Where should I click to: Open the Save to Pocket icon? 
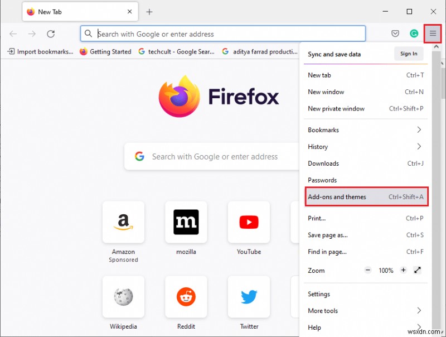395,33
